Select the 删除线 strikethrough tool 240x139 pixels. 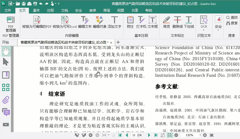pyautogui.click(x=178, y=22)
